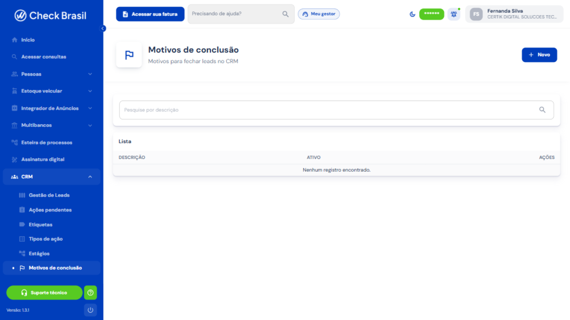The image size is (570, 320).
Task: Click the Check Brasil logo
Action: (x=50, y=16)
